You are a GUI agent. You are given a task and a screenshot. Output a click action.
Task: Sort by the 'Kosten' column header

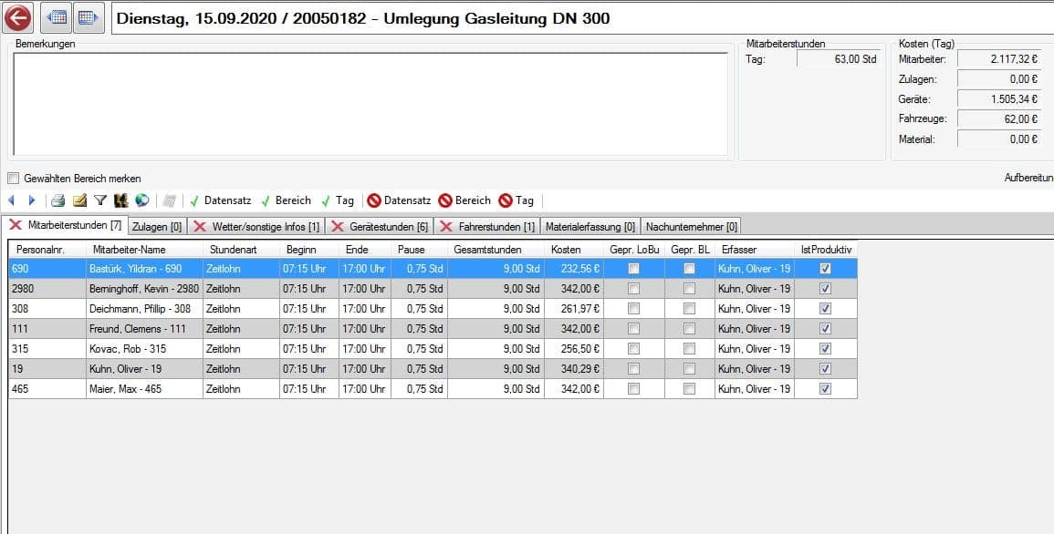coord(573,249)
